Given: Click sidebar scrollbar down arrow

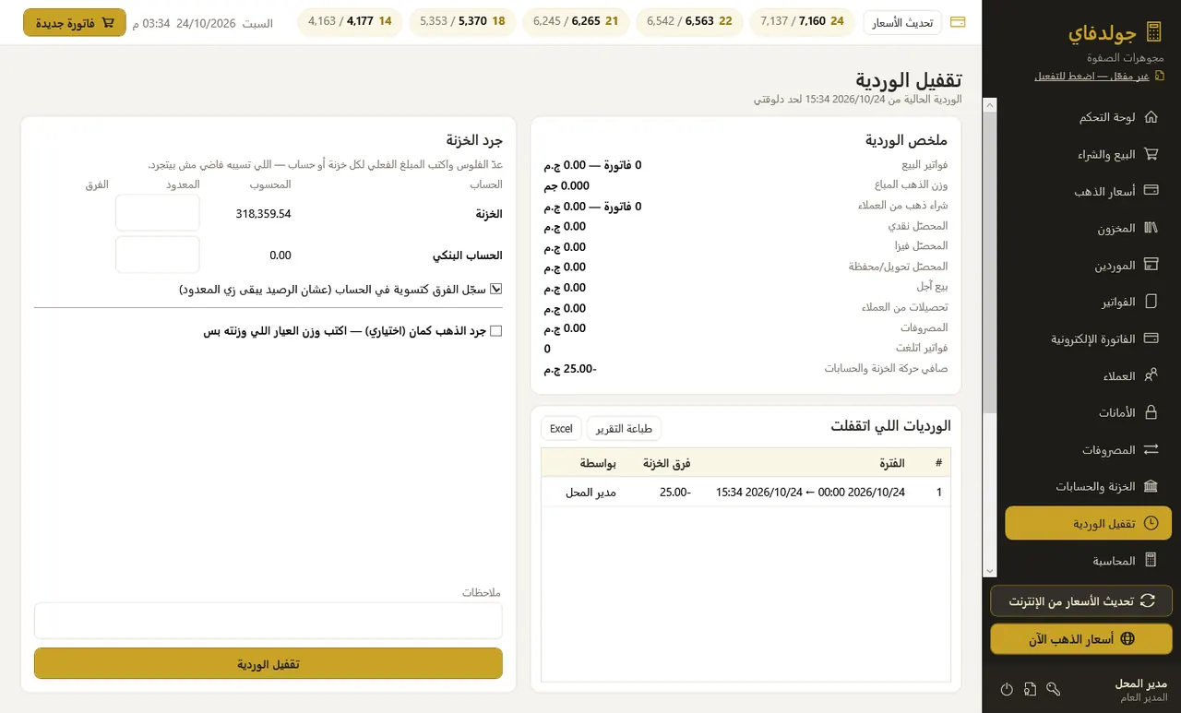Looking at the screenshot, I should point(990,572).
